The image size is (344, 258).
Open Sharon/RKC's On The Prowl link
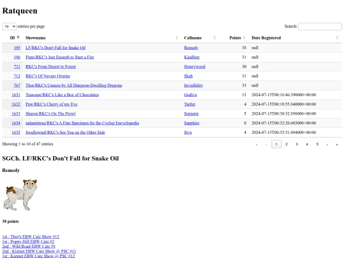[50, 113]
